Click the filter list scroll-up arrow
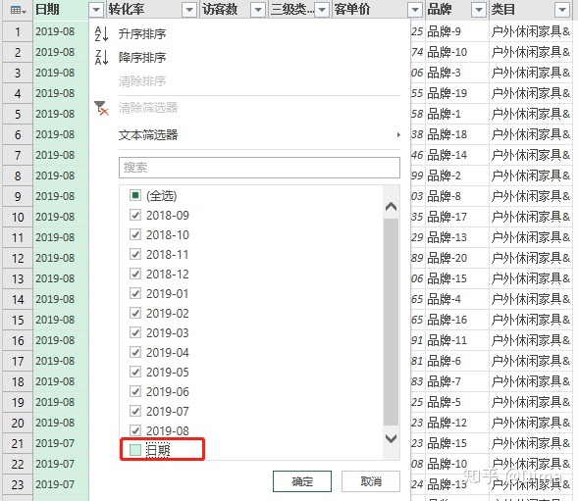578x501 pixels. (391, 206)
